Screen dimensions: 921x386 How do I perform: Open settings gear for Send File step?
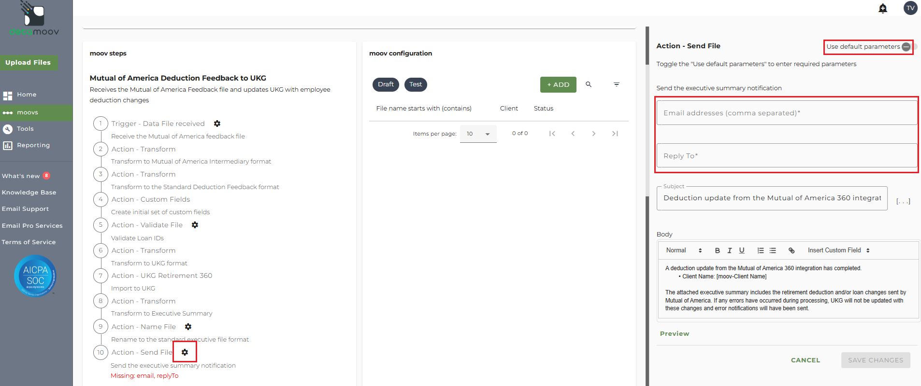tap(185, 352)
